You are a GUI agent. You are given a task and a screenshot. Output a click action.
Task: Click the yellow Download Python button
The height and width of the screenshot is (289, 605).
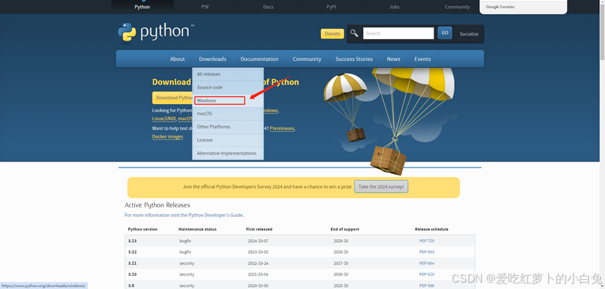(x=173, y=98)
